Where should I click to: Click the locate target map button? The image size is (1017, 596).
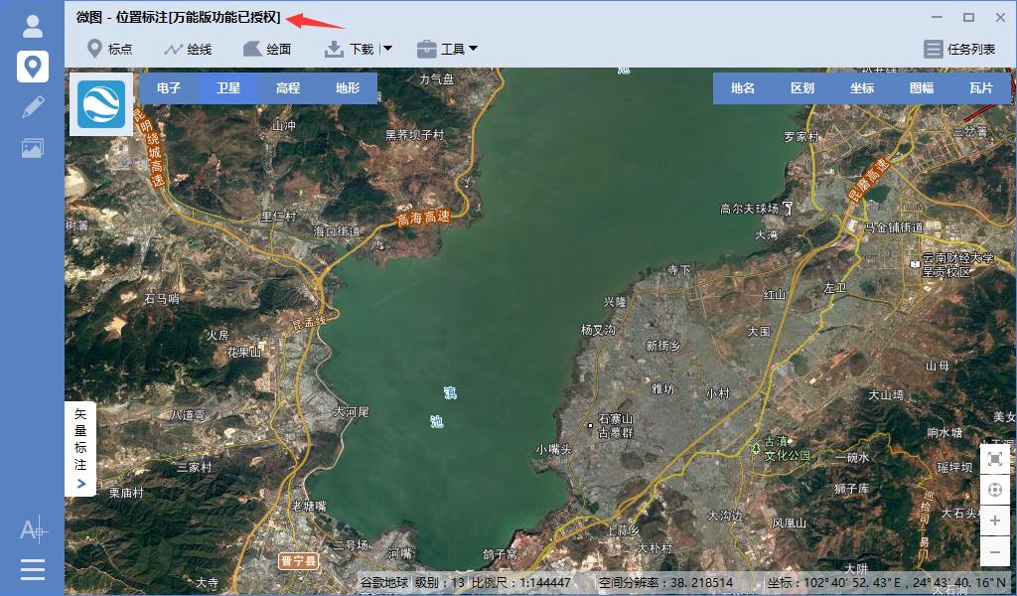(994, 490)
